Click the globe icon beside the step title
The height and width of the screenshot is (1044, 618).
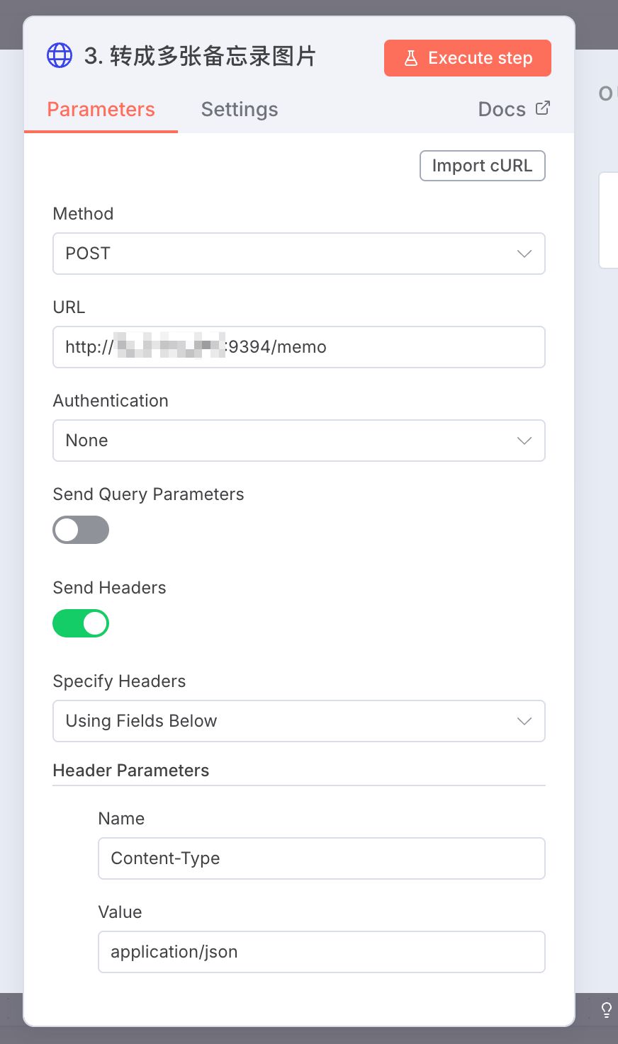point(59,55)
